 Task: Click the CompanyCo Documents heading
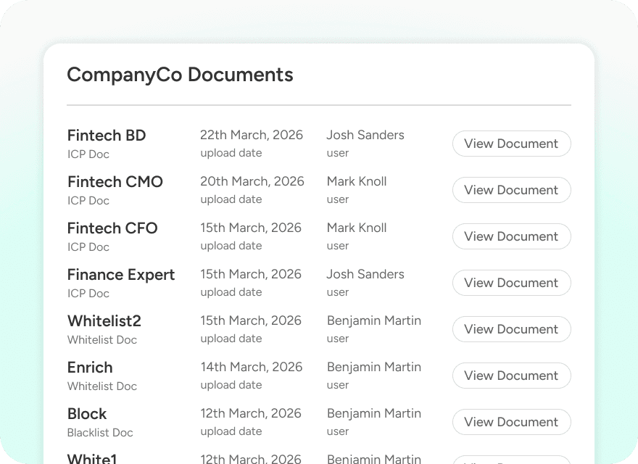pyautogui.click(x=180, y=75)
